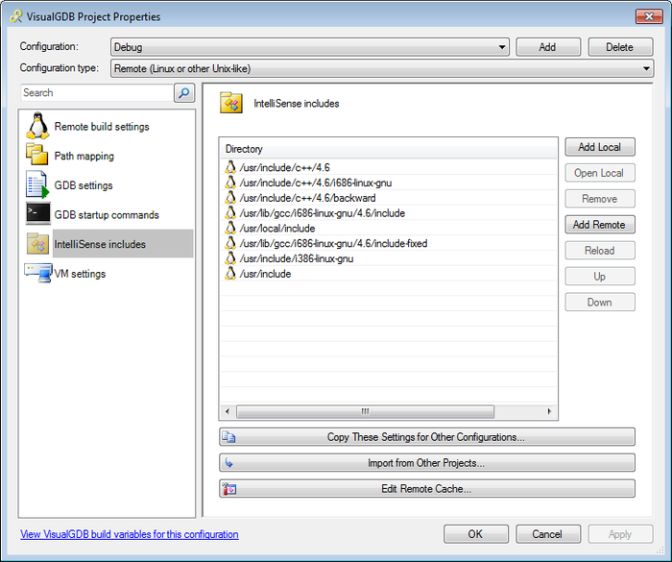Viewport: 672px width, 562px height.
Task: Click the GDB settings document icon
Action: 37,184
